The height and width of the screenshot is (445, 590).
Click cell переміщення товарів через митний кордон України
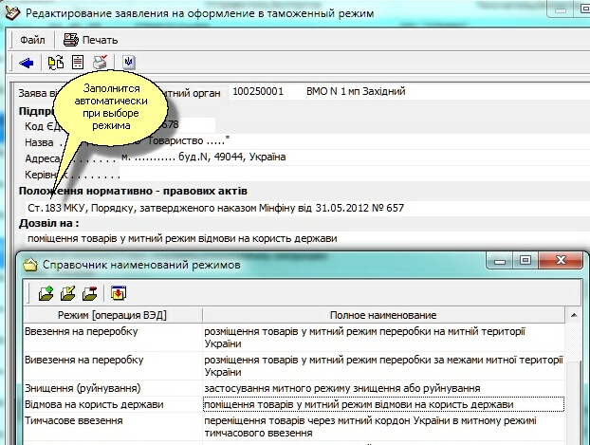coord(383,427)
